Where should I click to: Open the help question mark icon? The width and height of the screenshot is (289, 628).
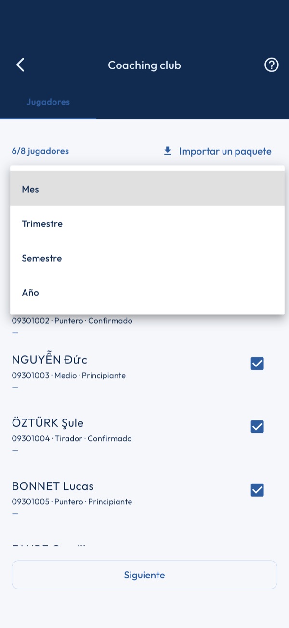click(x=272, y=65)
